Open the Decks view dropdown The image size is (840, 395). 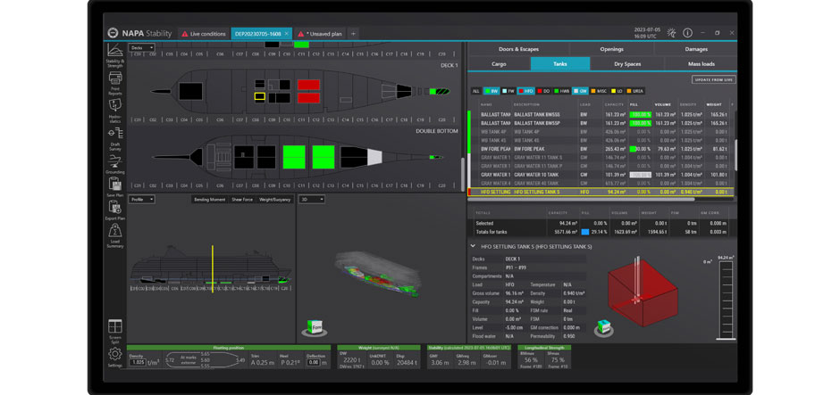pos(141,47)
